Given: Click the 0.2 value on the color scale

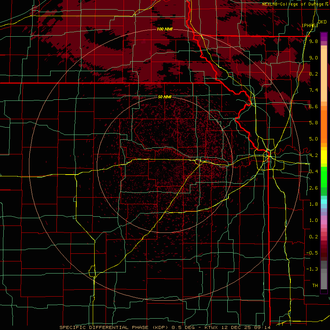Looking at the screenshot, I should point(313,237).
